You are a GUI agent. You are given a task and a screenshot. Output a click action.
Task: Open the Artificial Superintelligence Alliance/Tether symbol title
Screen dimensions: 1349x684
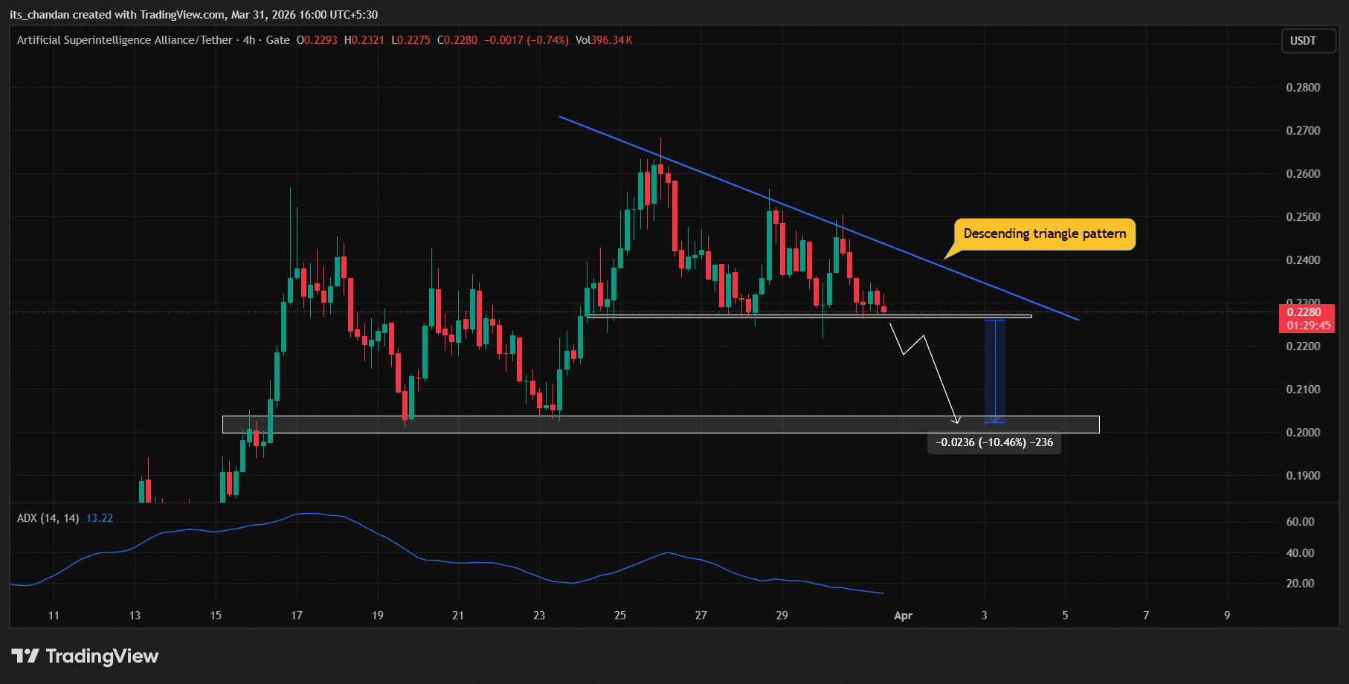124,40
